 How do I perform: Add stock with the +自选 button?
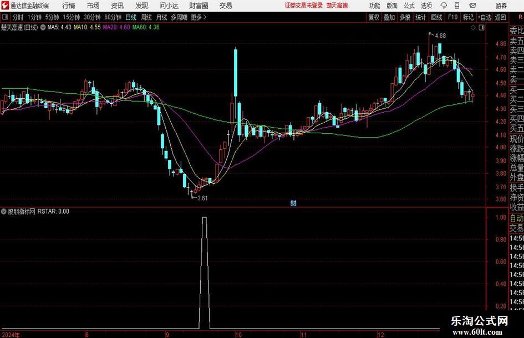[484, 17]
